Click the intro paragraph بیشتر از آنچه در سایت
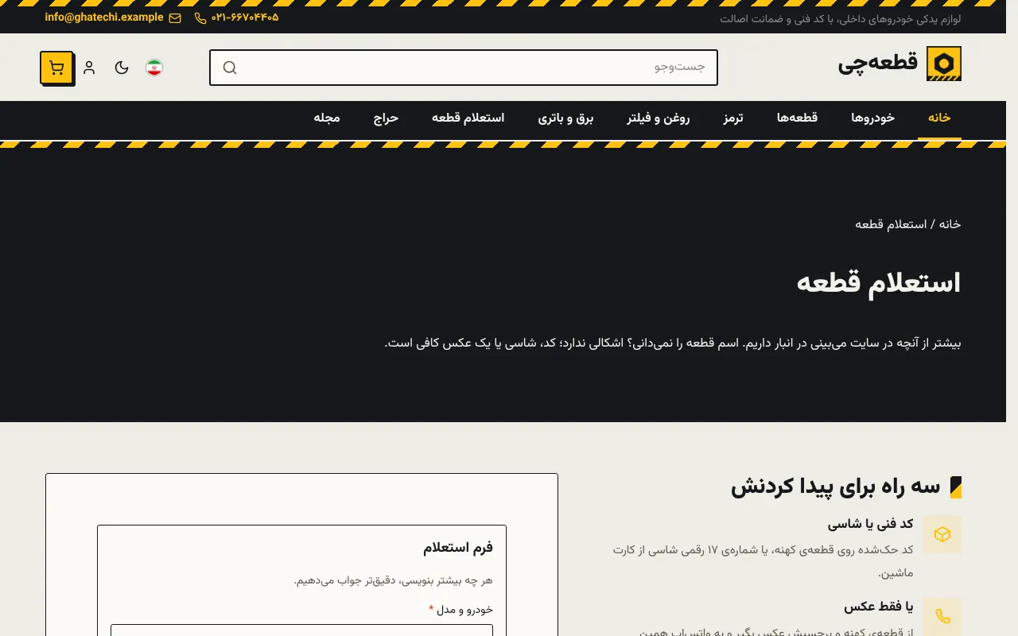 pyautogui.click(x=673, y=343)
